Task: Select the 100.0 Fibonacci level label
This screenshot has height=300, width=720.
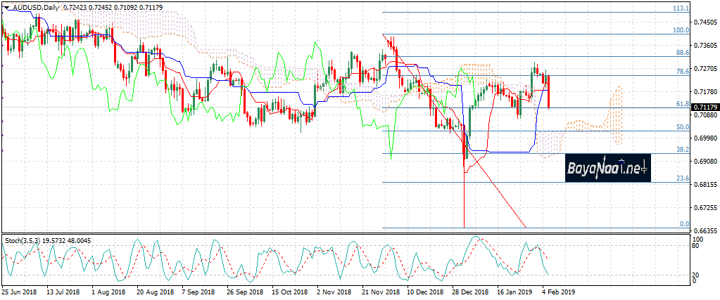Action: tap(680, 30)
